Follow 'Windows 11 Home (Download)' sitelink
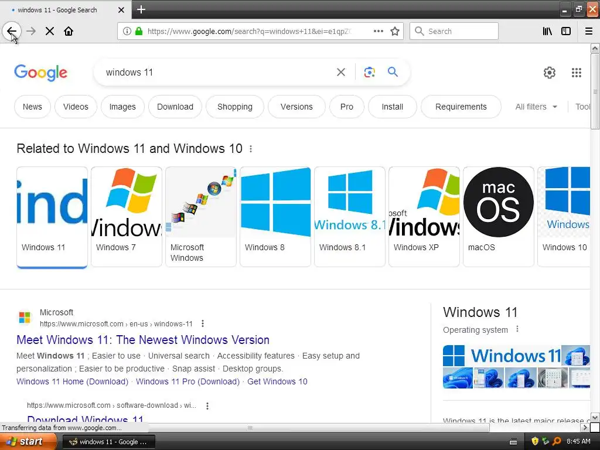The width and height of the screenshot is (600, 450). click(x=72, y=381)
